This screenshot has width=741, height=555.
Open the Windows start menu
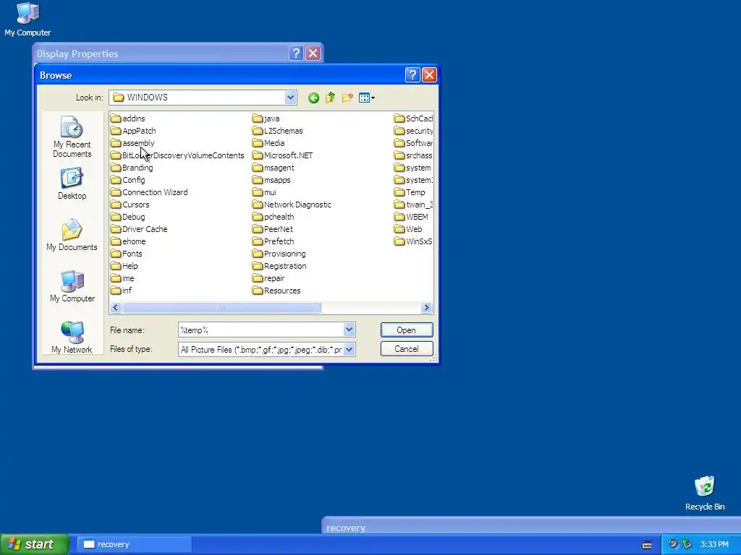click(34, 544)
